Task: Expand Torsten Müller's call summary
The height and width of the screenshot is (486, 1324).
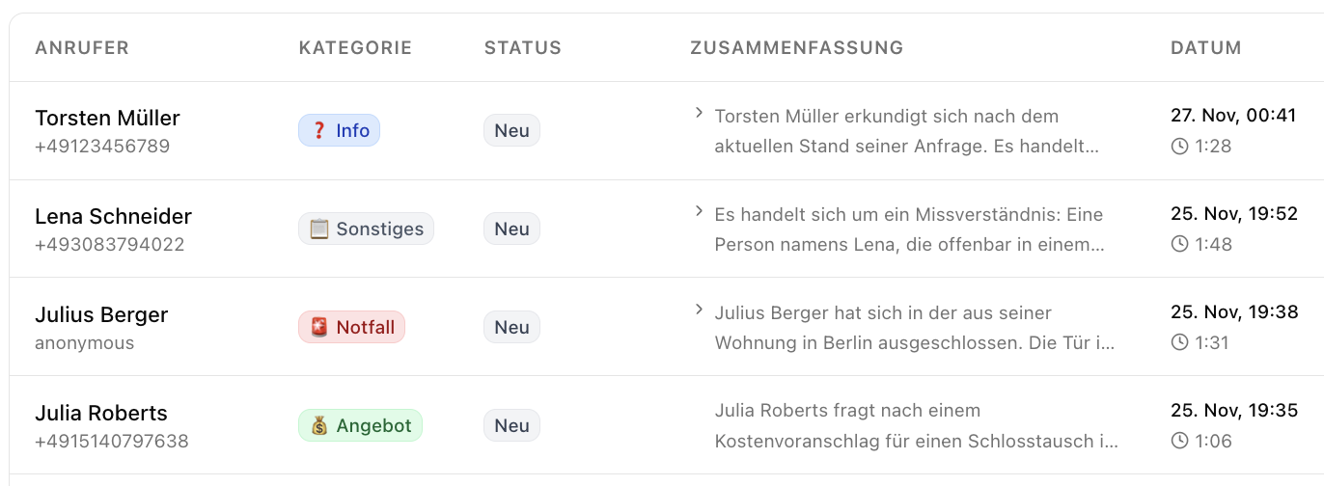Action: click(x=699, y=114)
